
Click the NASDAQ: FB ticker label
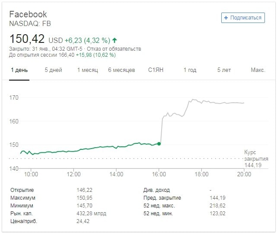coord(30,24)
